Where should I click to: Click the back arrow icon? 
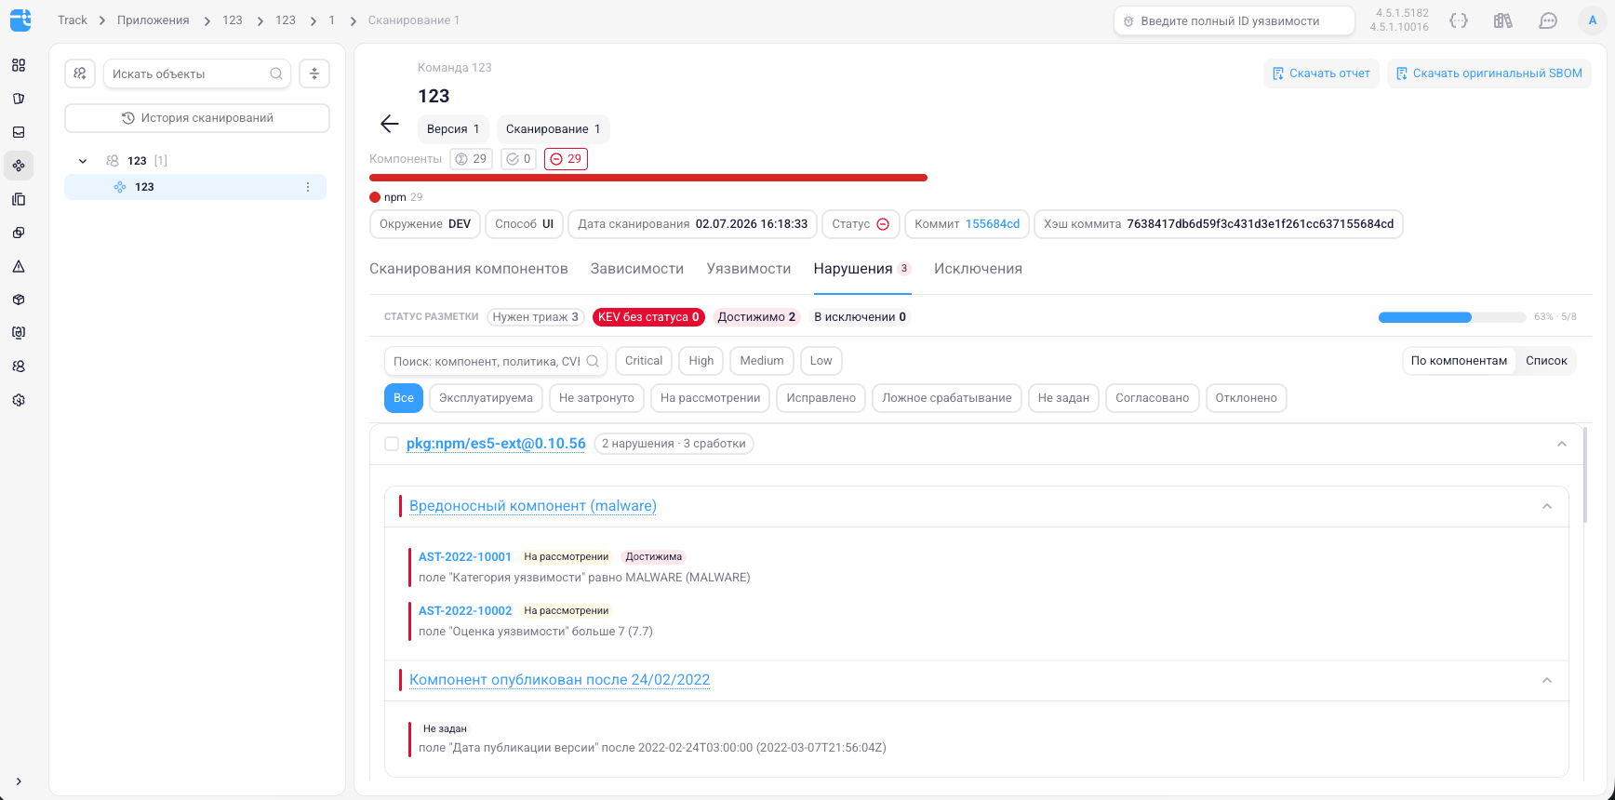pyautogui.click(x=390, y=124)
